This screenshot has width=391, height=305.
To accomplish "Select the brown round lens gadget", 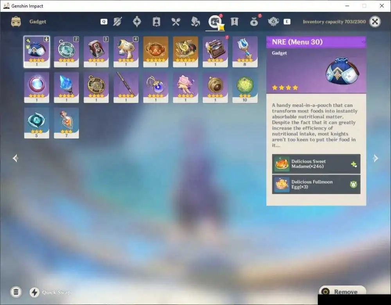I will coord(215,87).
